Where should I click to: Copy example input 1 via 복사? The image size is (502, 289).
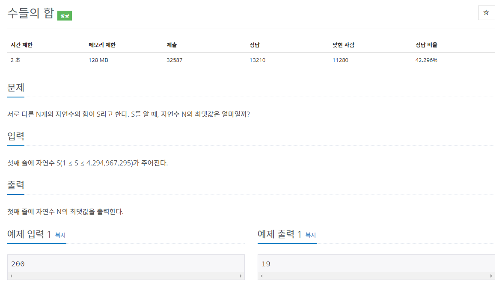coord(60,235)
